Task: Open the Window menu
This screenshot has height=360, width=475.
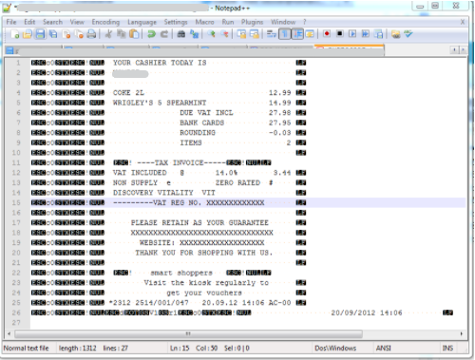Action: tap(283, 22)
